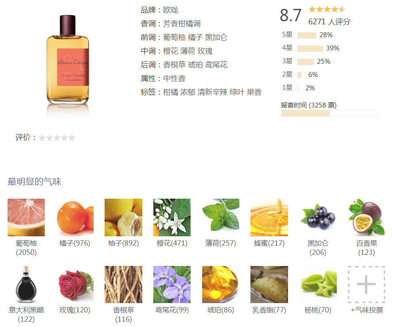398x327 pixels.
Task: Click the 鸢尾花 iris flower image
Action: tap(172, 285)
